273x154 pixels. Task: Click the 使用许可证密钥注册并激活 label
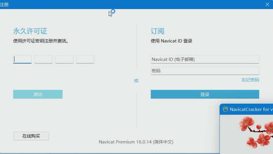41,41
